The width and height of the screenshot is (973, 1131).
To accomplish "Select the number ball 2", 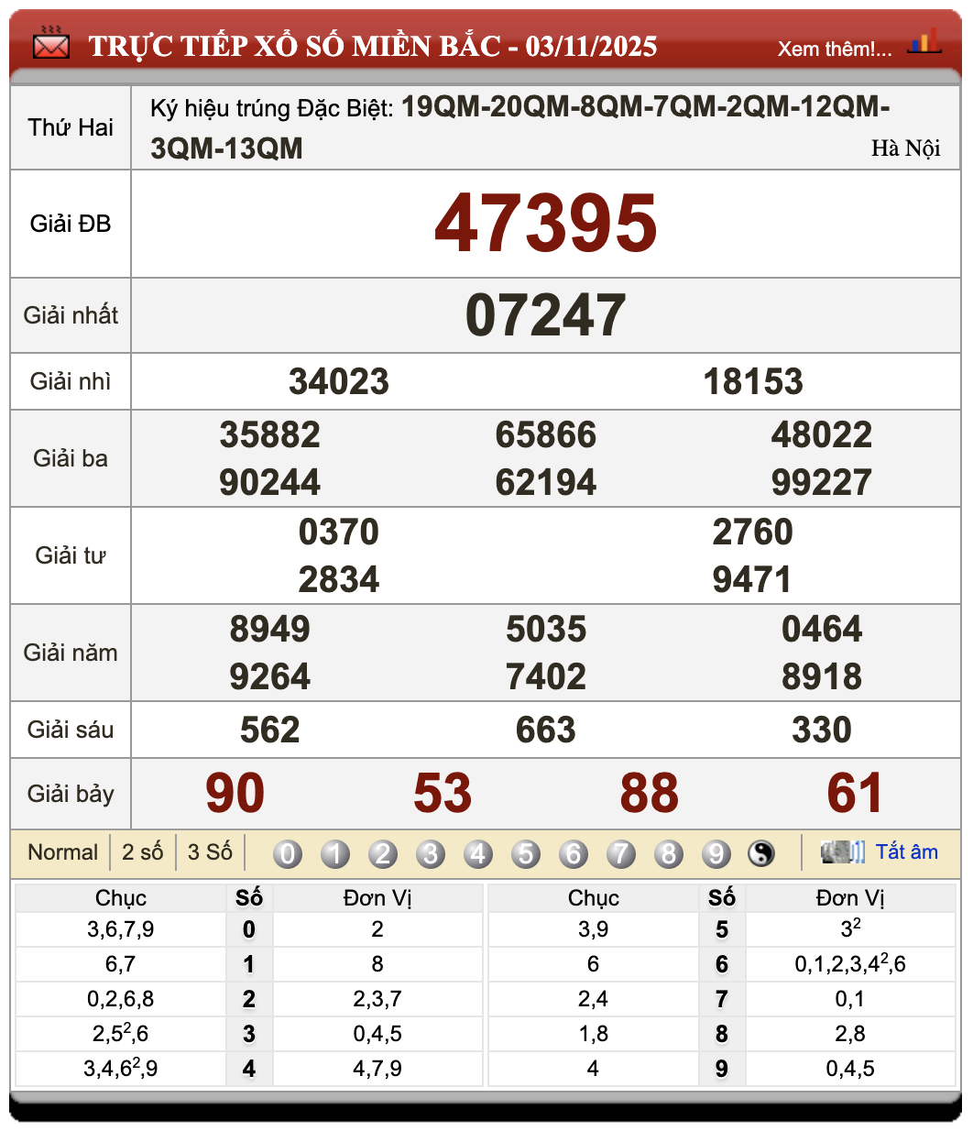I will pos(384,852).
